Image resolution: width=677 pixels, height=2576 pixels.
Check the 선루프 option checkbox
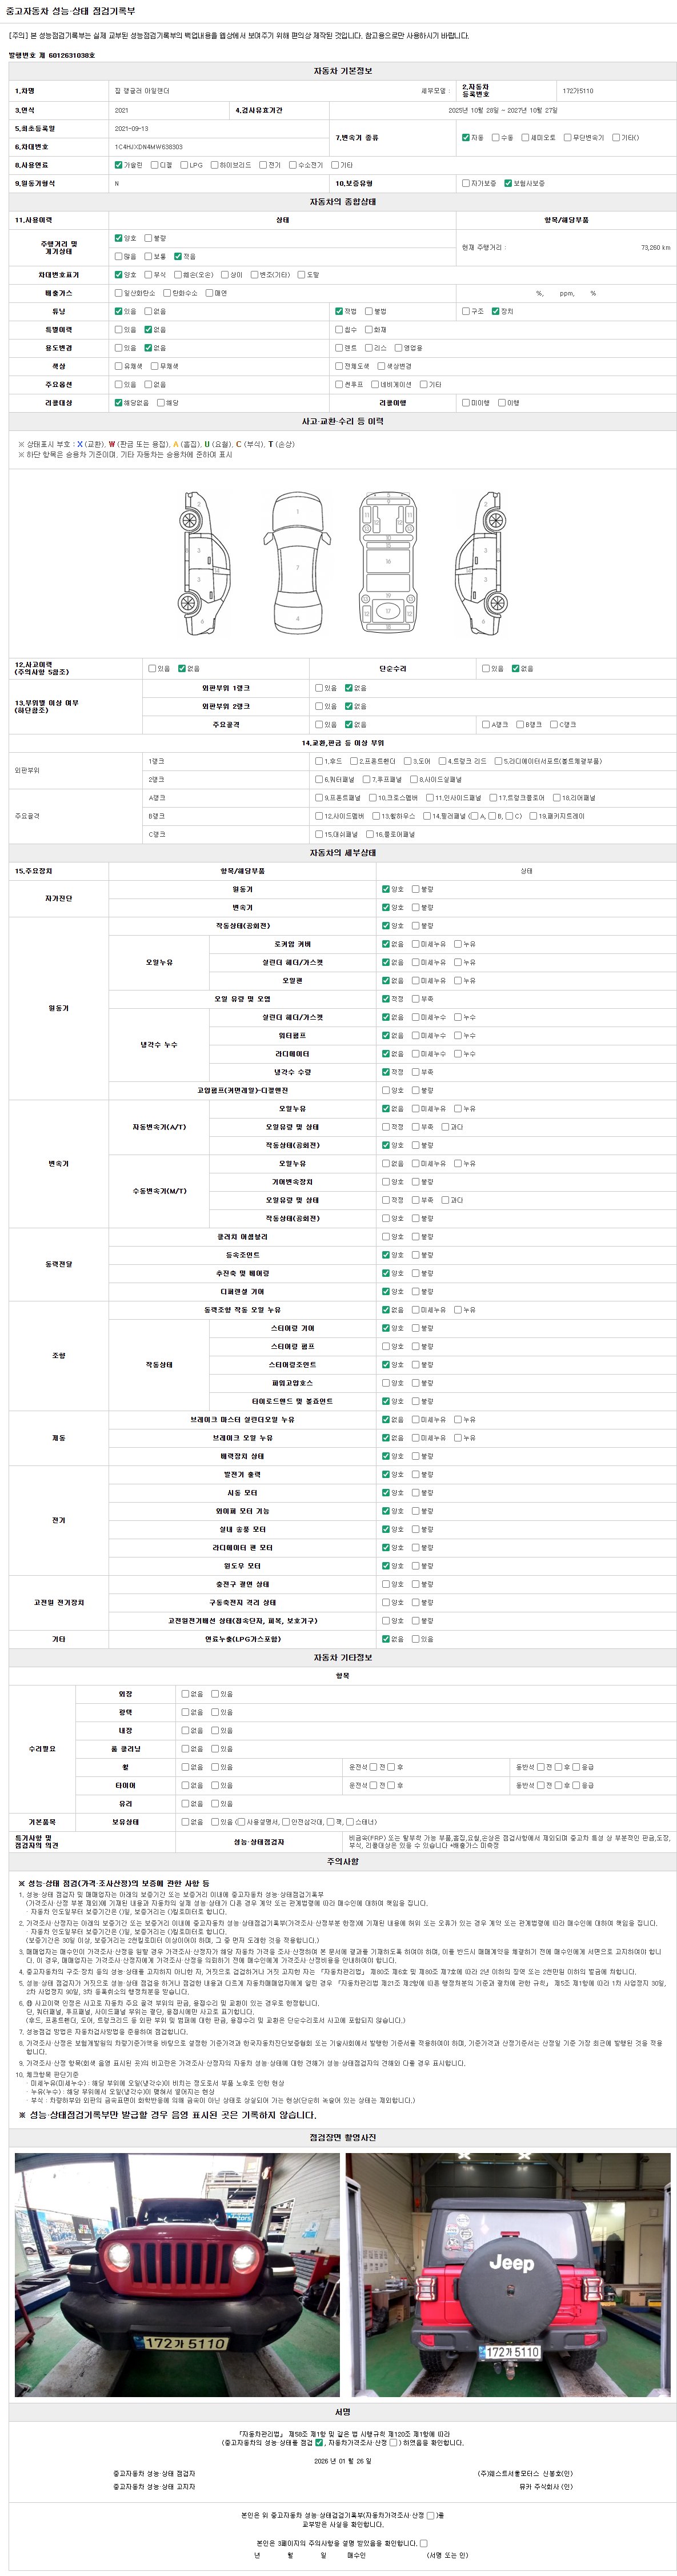point(339,384)
